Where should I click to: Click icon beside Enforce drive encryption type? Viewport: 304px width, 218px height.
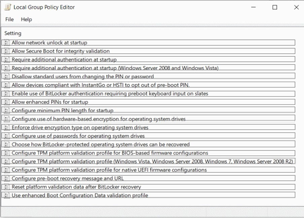[x=7, y=127]
